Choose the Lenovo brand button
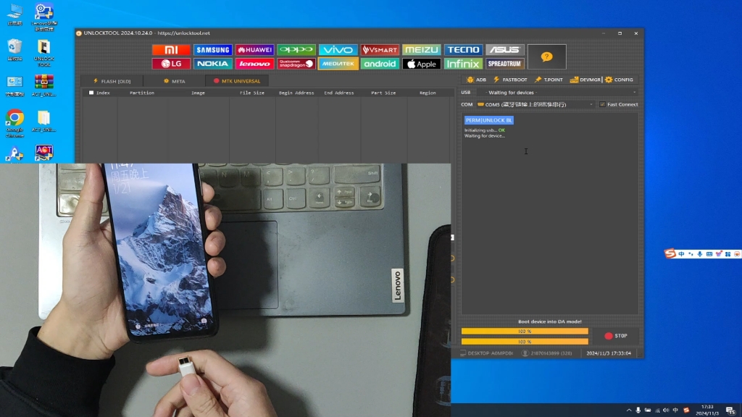Viewport: 742px width, 417px height. click(254, 64)
